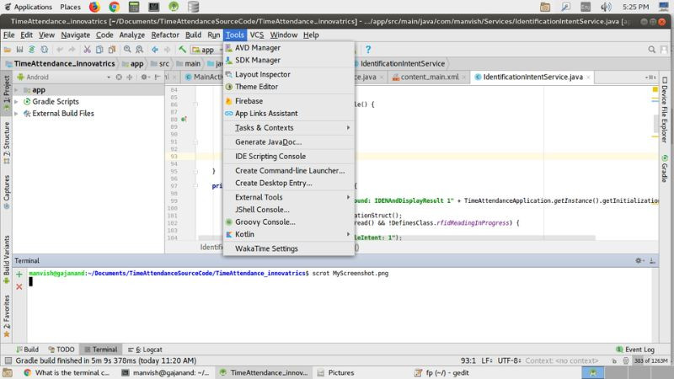Show the hidden editor tabs list dropdown
This screenshot has width=674, height=379.
tap(650, 77)
